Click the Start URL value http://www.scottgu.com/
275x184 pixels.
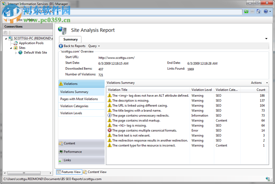coord(117,57)
